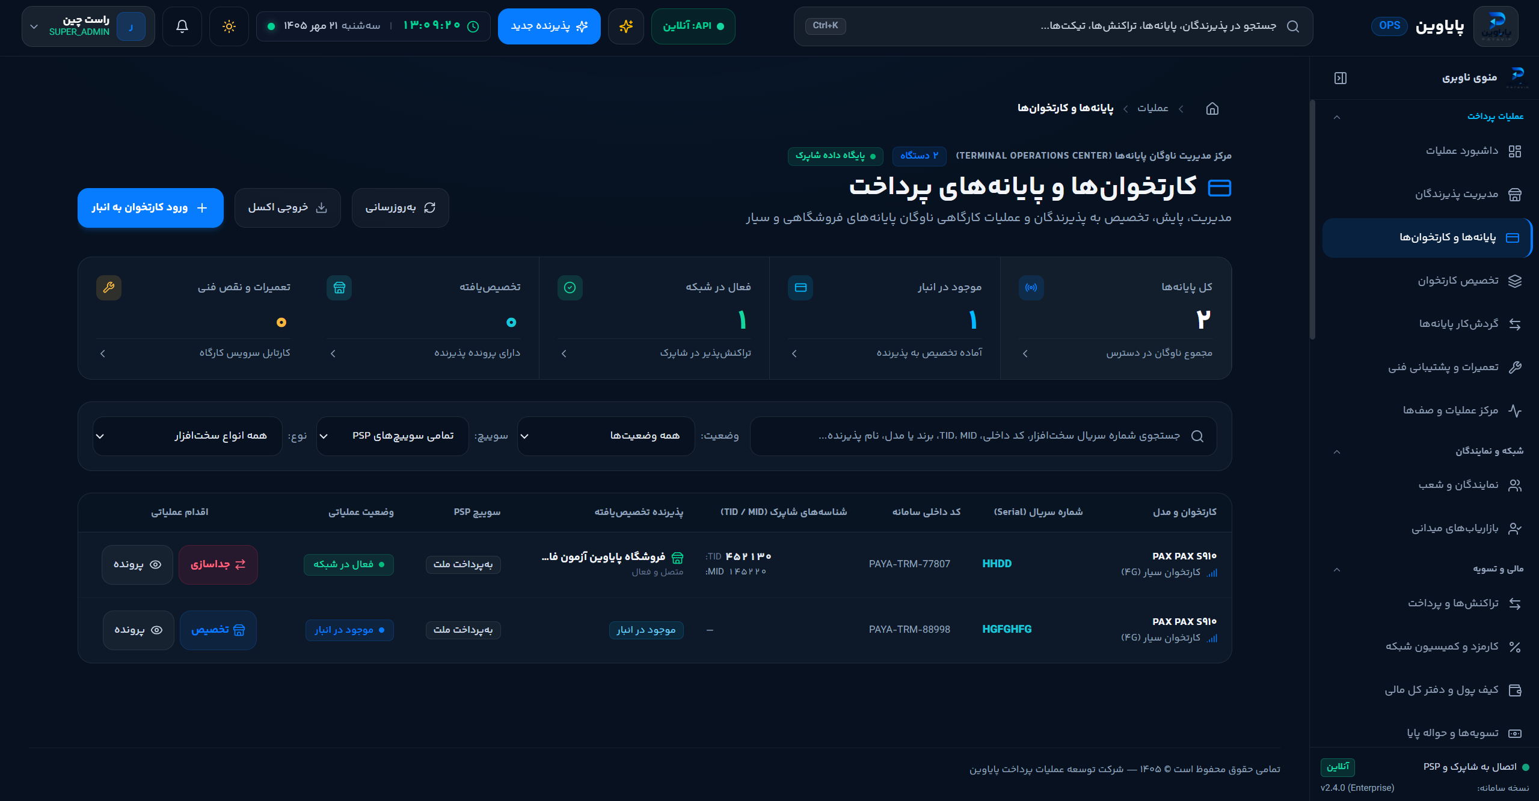
Task: Click the تعمیرات و پشتیبانی فنی wrench icon
Action: click(1515, 367)
